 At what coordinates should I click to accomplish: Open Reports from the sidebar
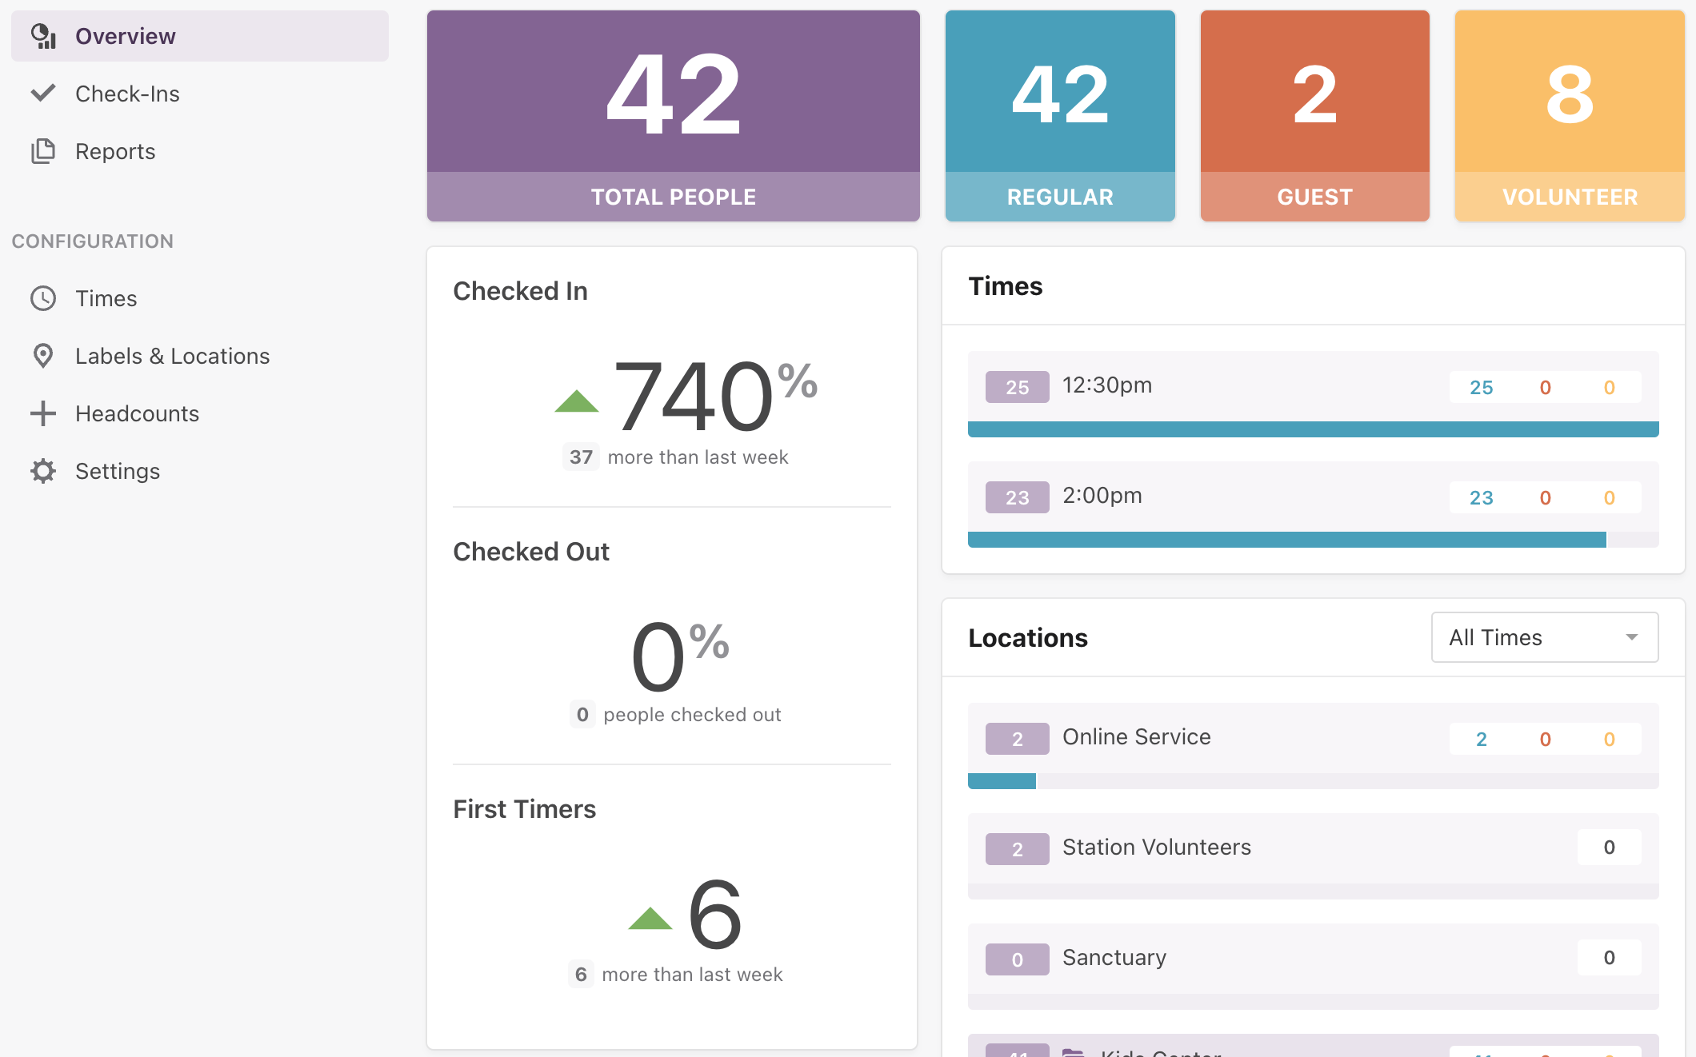pos(200,151)
